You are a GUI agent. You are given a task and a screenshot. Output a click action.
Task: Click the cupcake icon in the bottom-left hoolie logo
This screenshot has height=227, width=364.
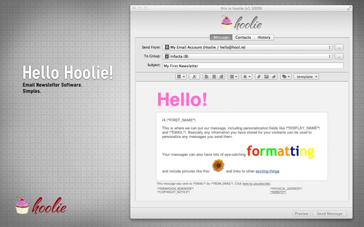coord(22,205)
